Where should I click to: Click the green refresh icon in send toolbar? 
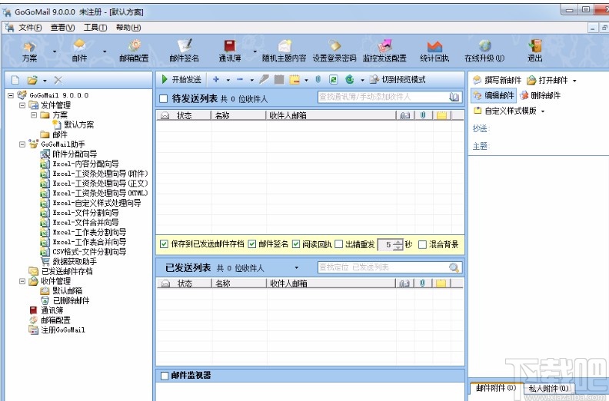333,79
